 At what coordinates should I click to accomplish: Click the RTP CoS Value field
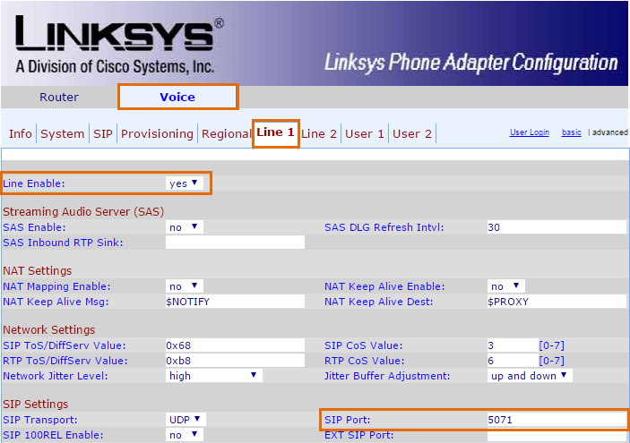point(513,361)
